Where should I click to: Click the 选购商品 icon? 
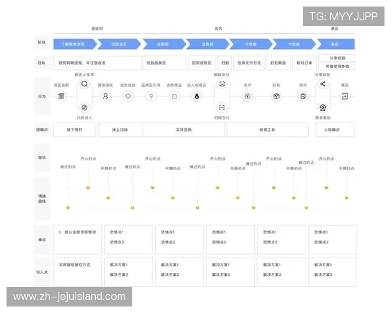pyautogui.click(x=174, y=96)
